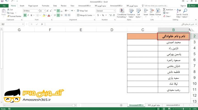Open the font size dropdown
The image size is (198, 110).
click(x=45, y=11)
